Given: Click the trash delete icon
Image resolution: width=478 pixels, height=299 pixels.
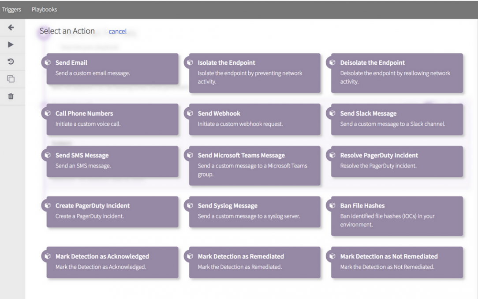Looking at the screenshot, I should [x=11, y=96].
